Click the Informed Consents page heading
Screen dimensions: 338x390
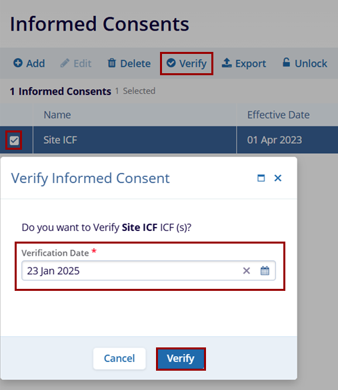pyautogui.click(x=99, y=24)
